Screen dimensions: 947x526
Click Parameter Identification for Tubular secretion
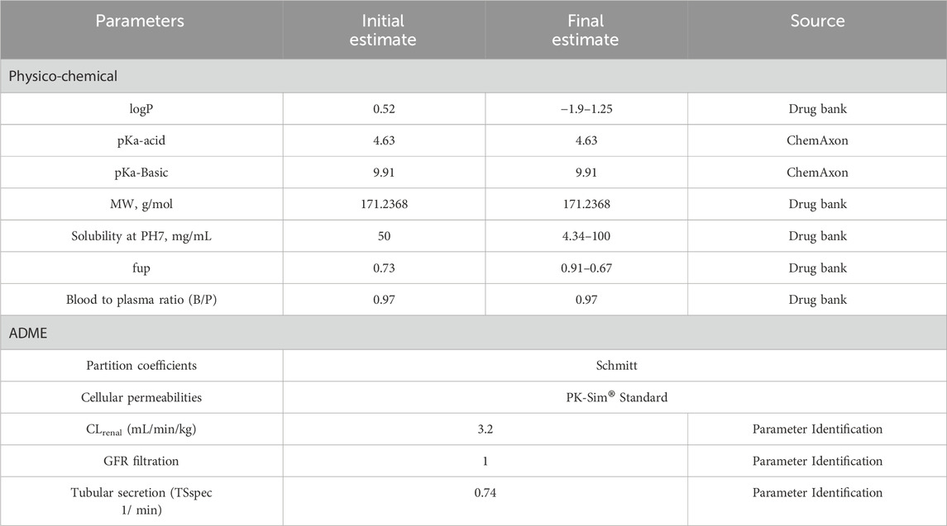tap(817, 493)
